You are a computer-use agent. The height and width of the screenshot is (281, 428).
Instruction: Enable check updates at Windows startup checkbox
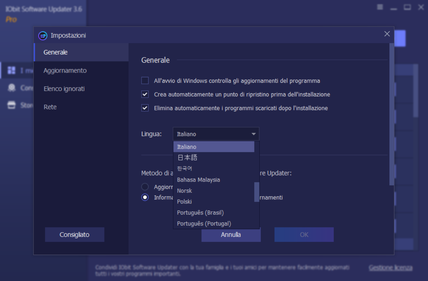145,81
